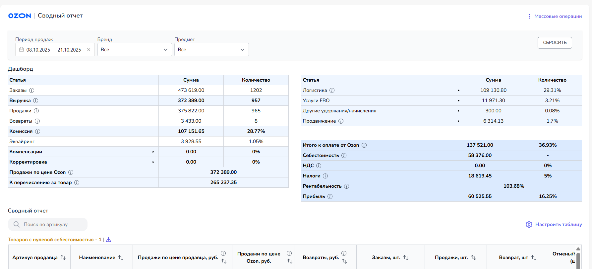This screenshot has height=269, width=592.
Task: Click the info icon beside Комиссия
Action: [38, 131]
